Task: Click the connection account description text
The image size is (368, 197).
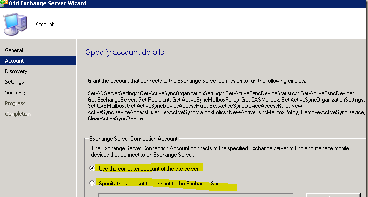Action: click(220, 152)
